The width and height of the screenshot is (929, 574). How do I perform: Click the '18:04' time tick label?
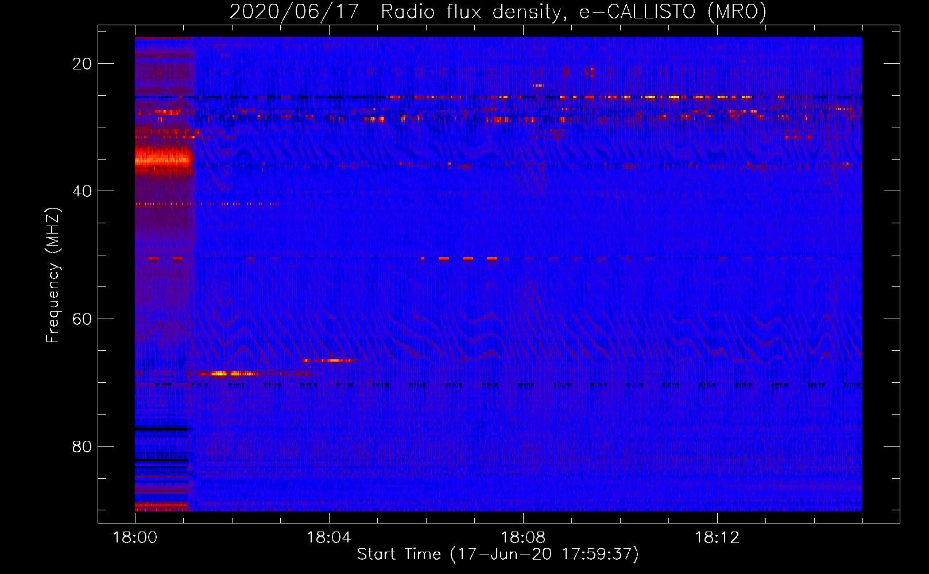point(329,537)
